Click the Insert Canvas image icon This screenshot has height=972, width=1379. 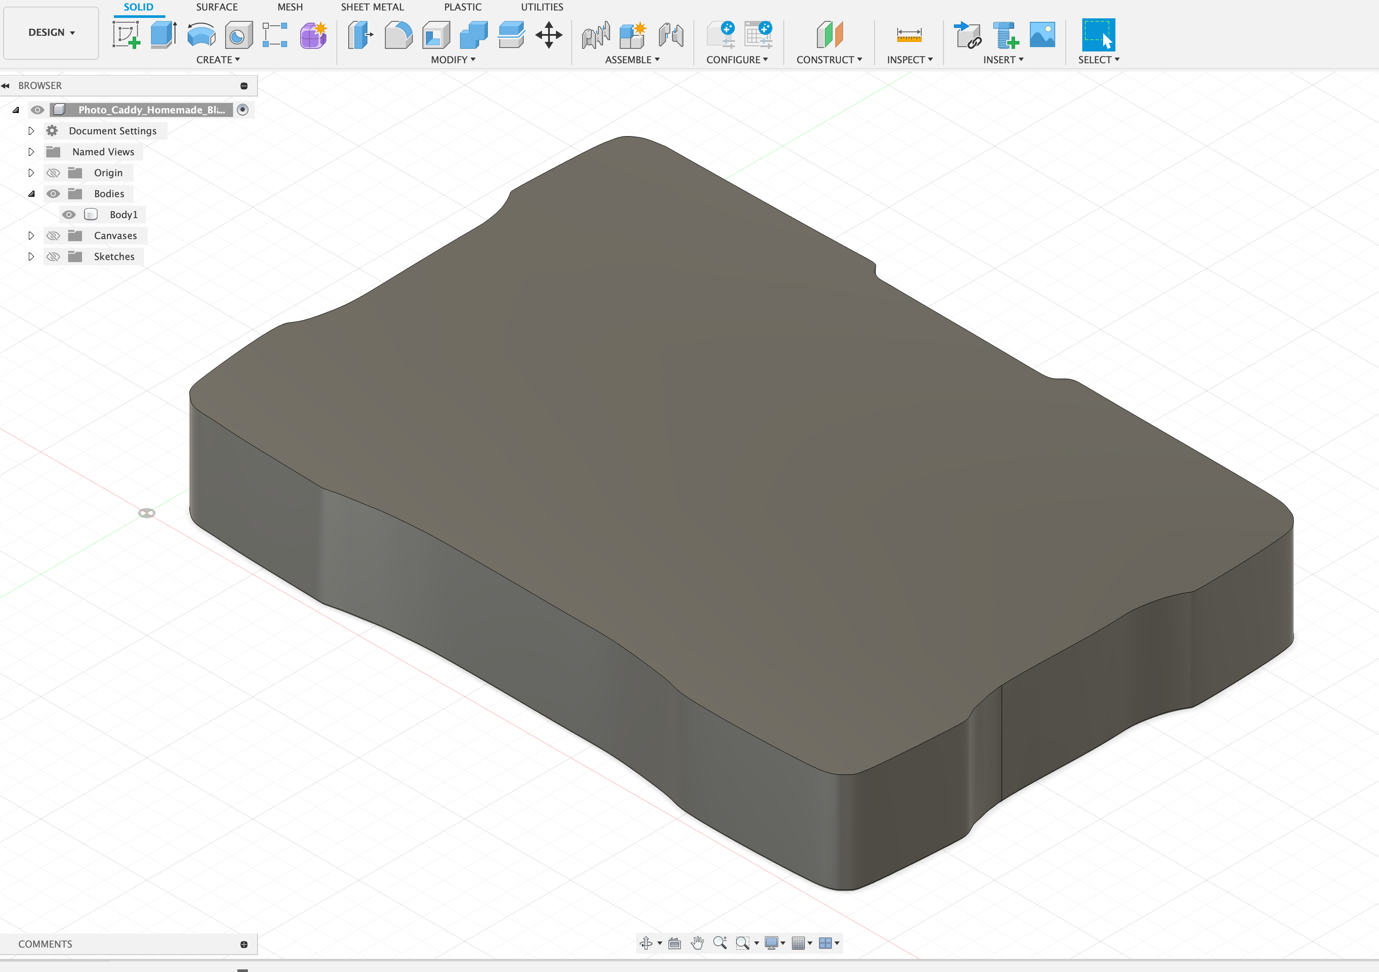(x=1043, y=35)
